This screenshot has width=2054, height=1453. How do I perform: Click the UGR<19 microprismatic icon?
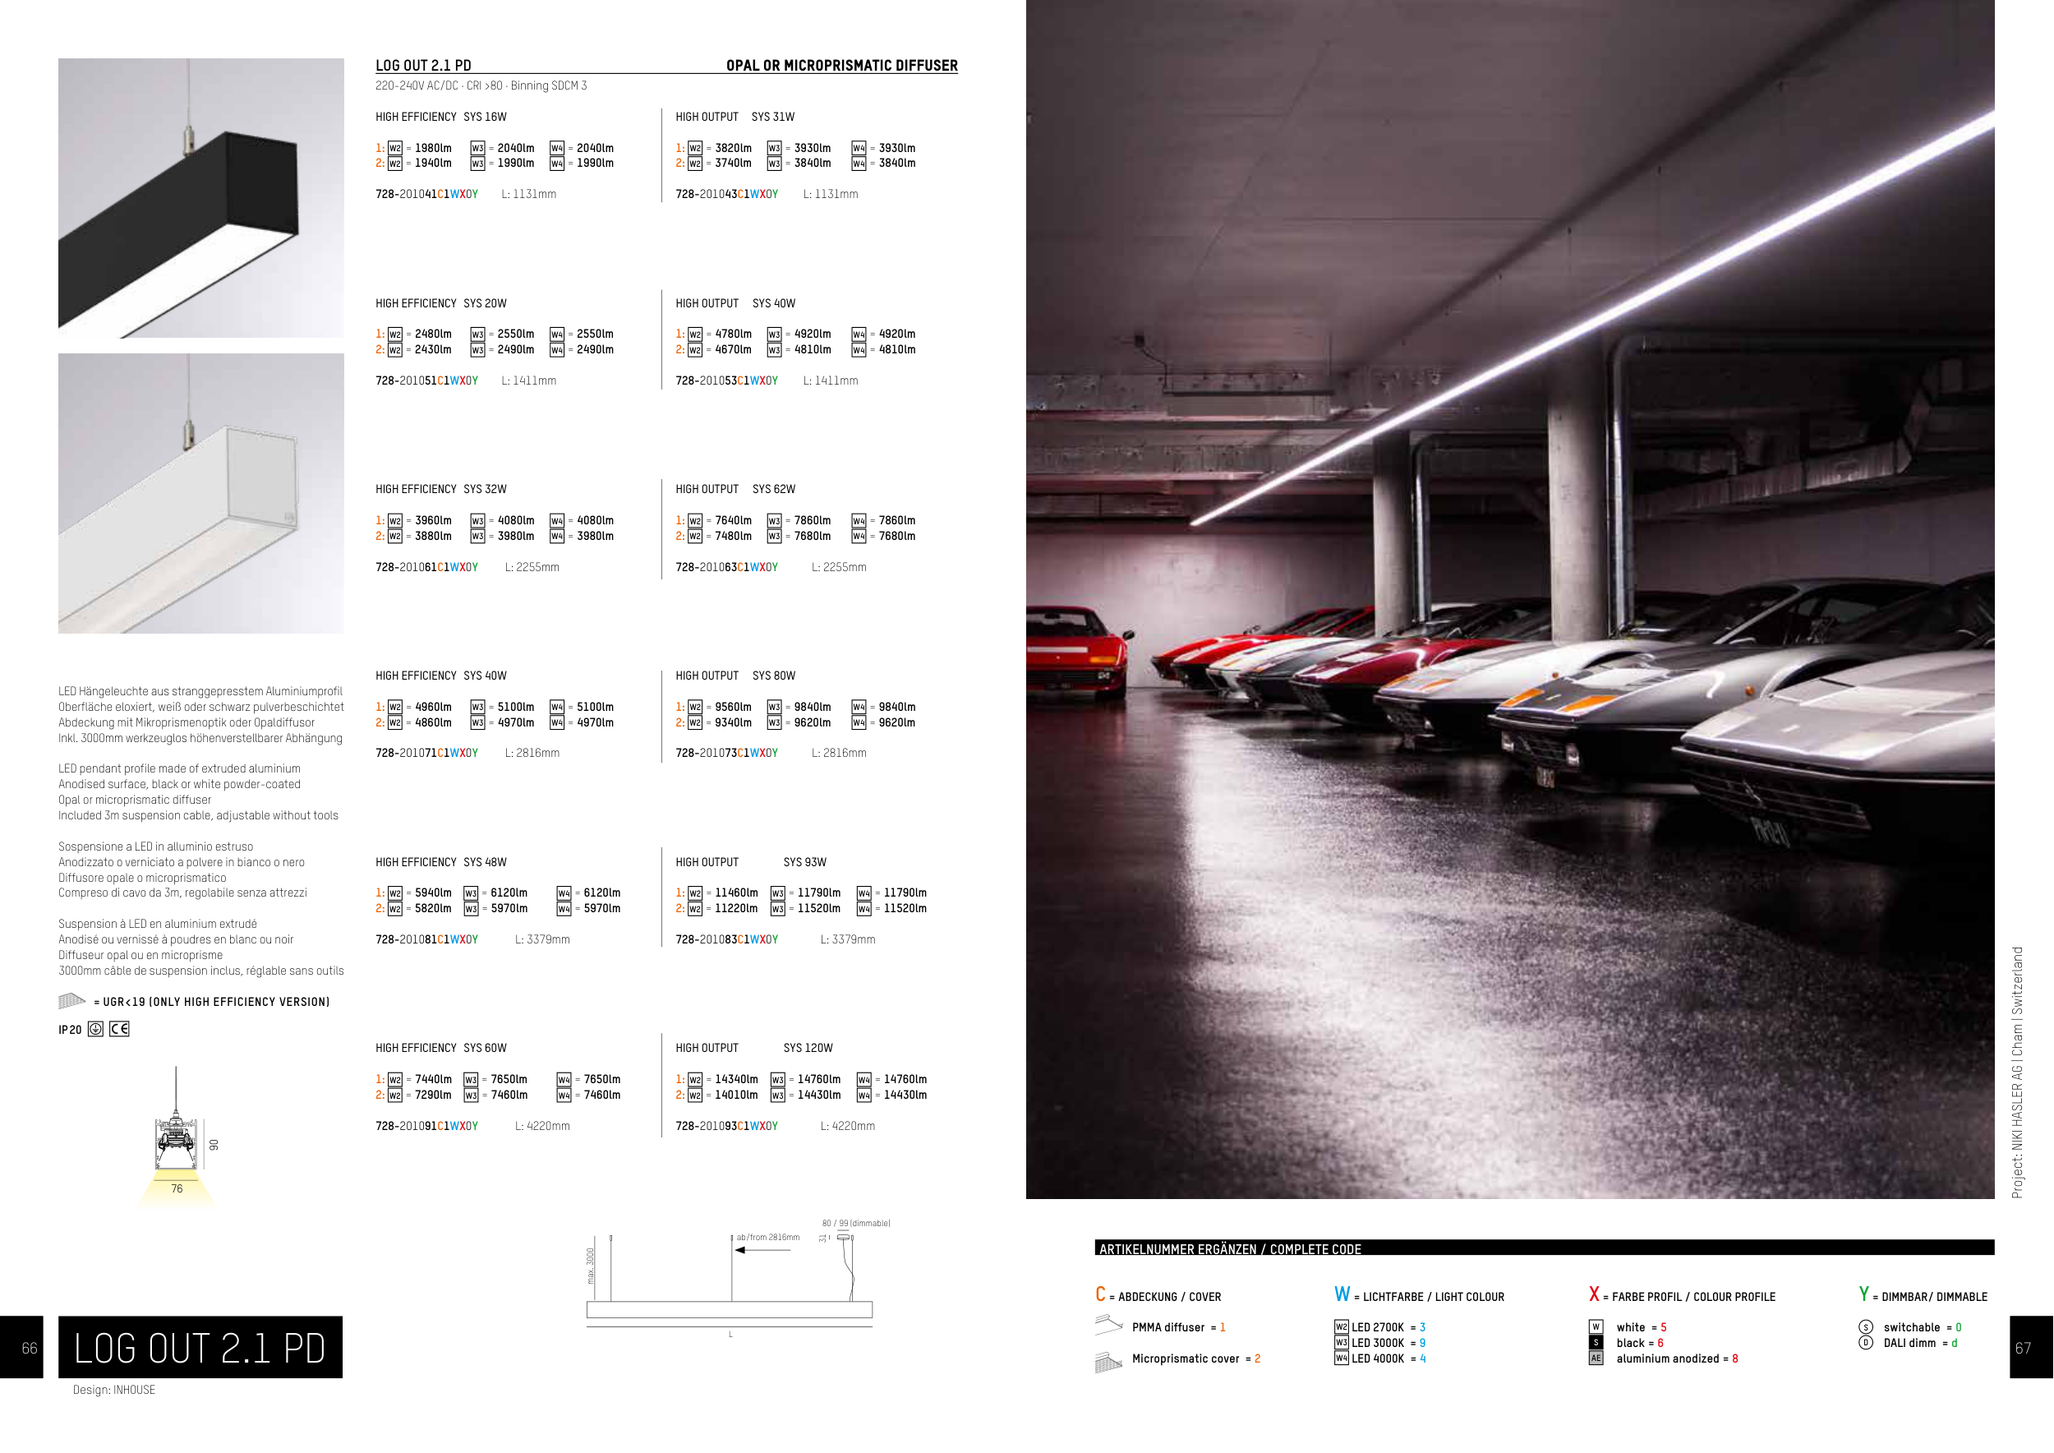coord(71,1000)
